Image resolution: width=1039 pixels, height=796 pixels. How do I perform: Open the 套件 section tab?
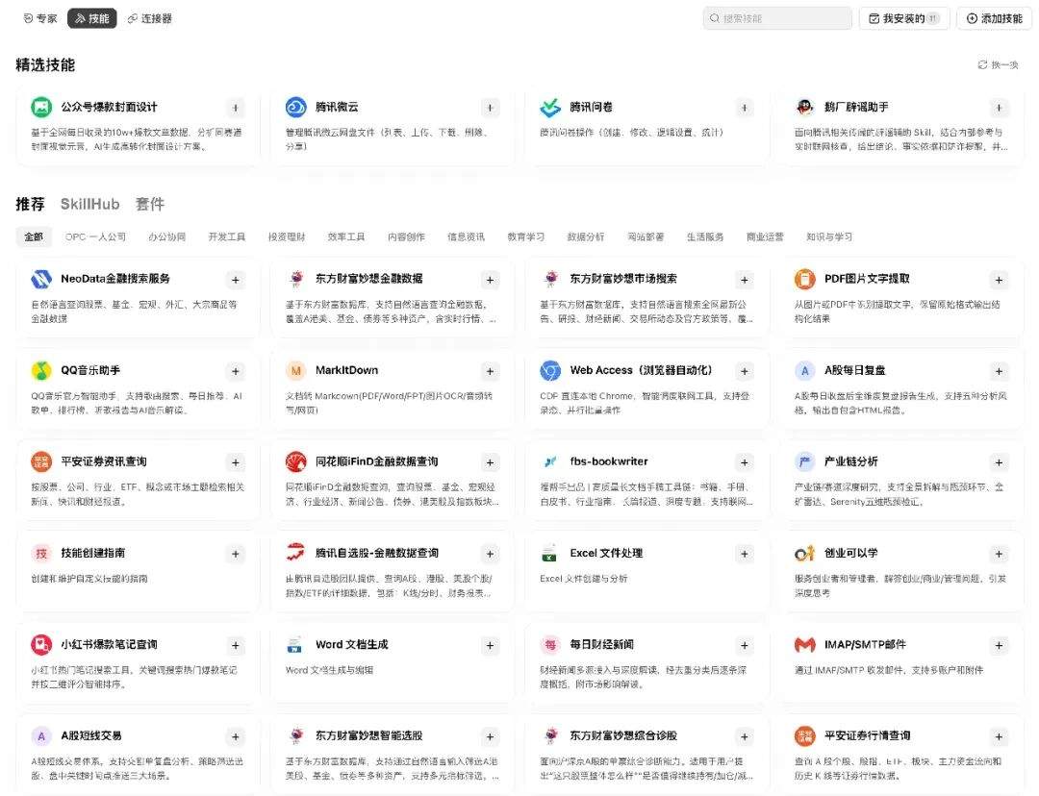(150, 204)
